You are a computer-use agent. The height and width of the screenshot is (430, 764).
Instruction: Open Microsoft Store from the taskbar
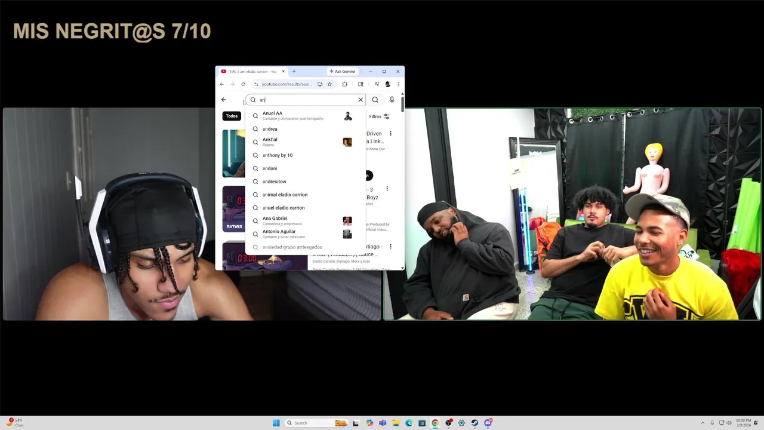(422, 423)
